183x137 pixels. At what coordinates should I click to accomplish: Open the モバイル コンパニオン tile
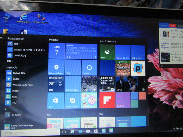coord(73,84)
